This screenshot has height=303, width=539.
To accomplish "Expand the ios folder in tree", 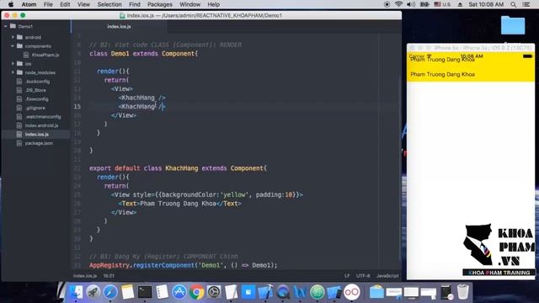I will click(13, 64).
